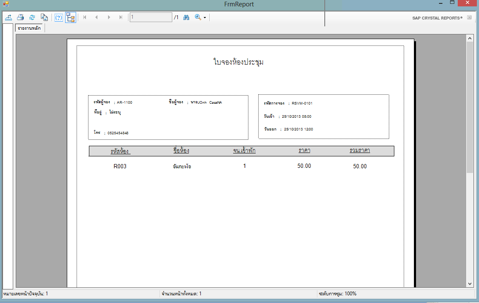
Task: Close the current report view tab
Action: (x=469, y=18)
